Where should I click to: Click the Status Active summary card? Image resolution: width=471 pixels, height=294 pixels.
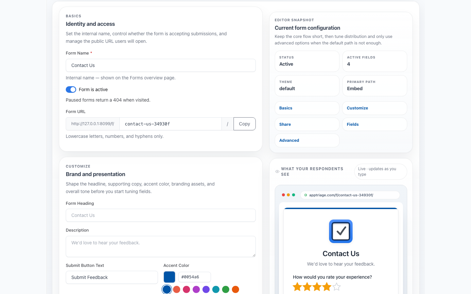click(307, 61)
